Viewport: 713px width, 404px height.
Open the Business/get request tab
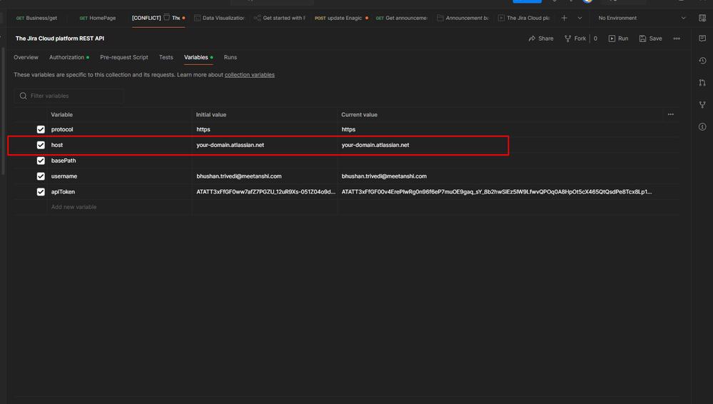[36, 18]
